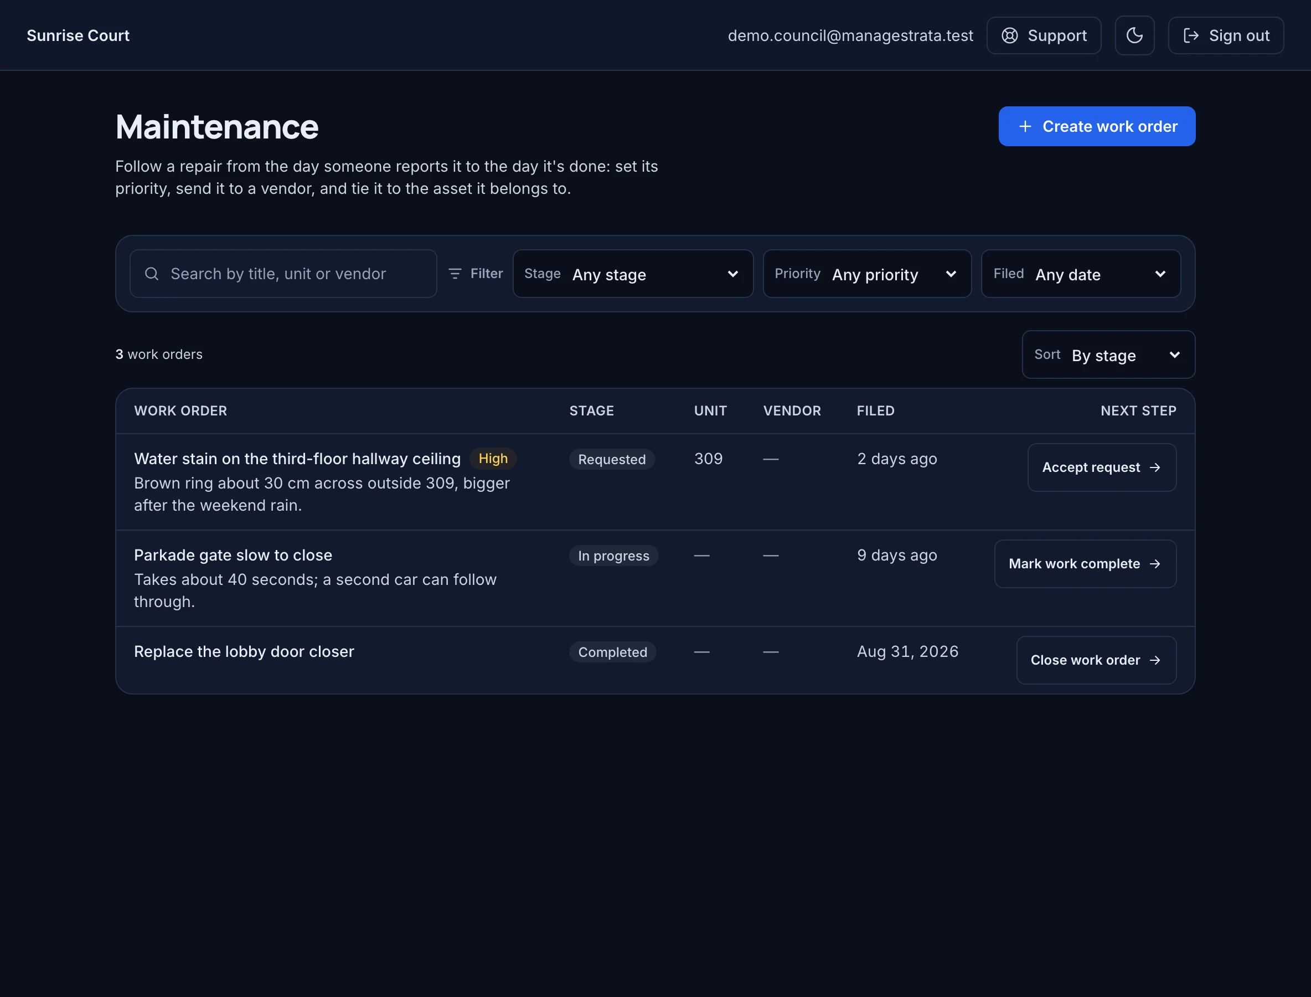
Task: Focus the Search by title, unit or vendor field
Action: (x=283, y=274)
